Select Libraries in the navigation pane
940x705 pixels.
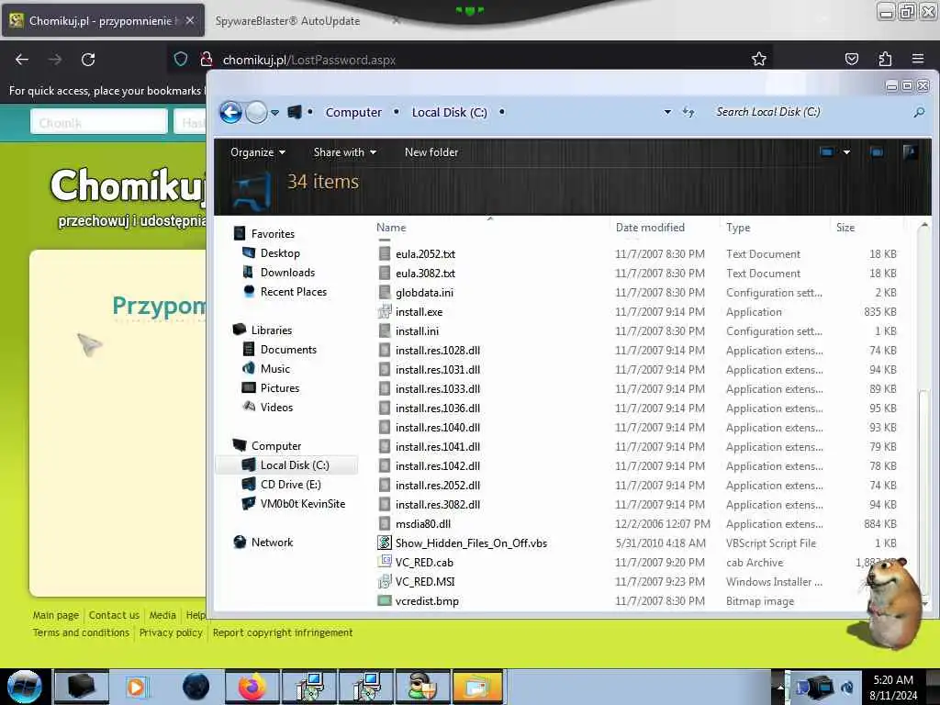tap(272, 330)
